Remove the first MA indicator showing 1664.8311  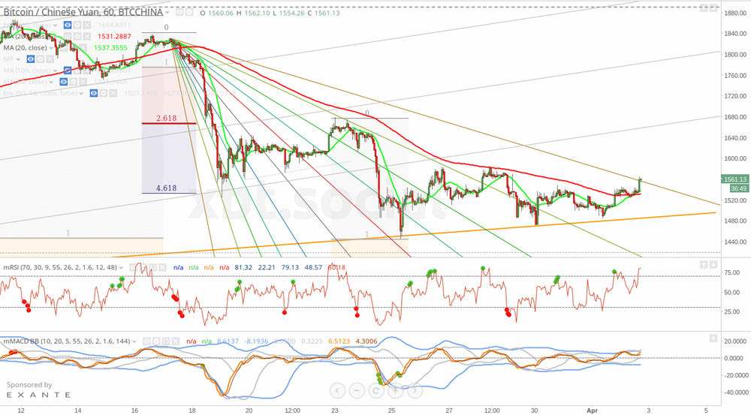click(86, 25)
